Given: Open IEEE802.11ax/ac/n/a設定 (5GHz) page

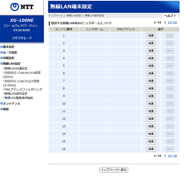Looking at the screenshot, I should click(x=22, y=75).
